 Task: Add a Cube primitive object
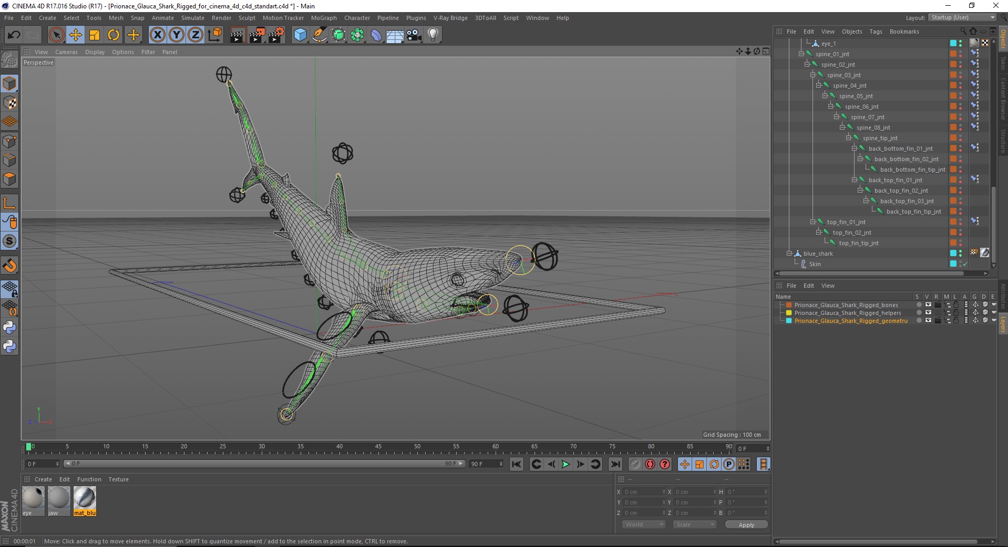pyautogui.click(x=300, y=35)
